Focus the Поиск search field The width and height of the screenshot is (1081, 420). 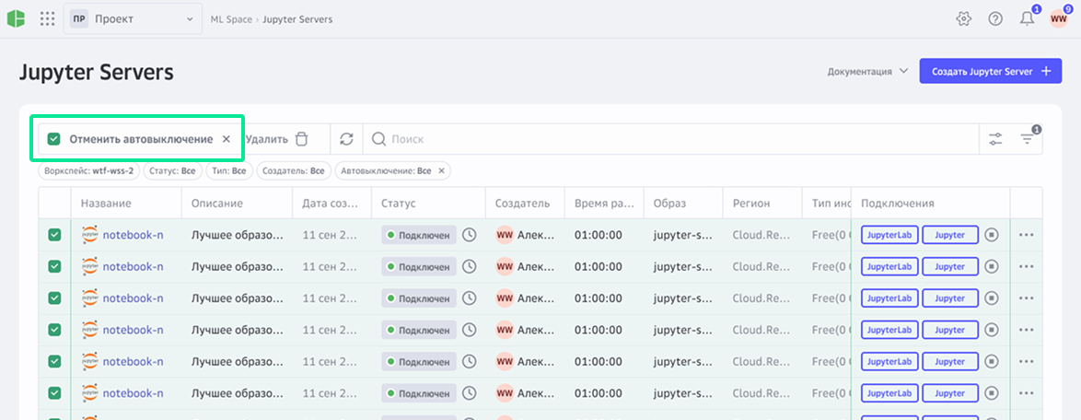tap(671, 139)
